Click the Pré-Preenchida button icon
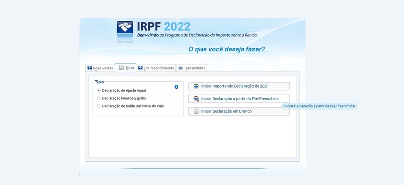The width and height of the screenshot is (404, 185). (x=196, y=98)
